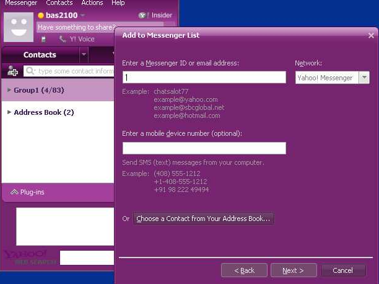Close the Add to Messenger List dialog
379x284 pixels.
[x=371, y=36]
